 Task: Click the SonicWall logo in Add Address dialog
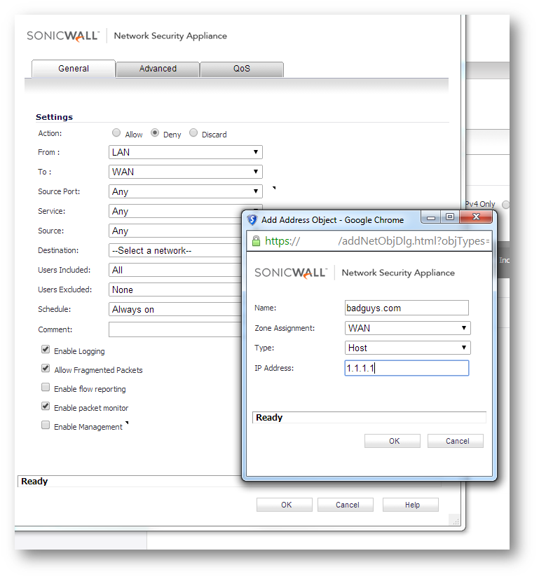pos(291,273)
